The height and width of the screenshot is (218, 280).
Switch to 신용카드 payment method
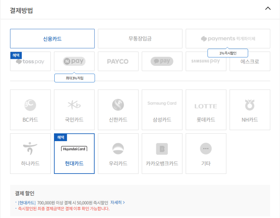[52, 38]
